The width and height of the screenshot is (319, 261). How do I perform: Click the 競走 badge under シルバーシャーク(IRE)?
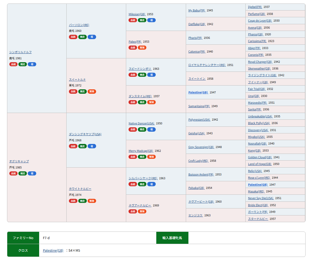(x=142, y=184)
